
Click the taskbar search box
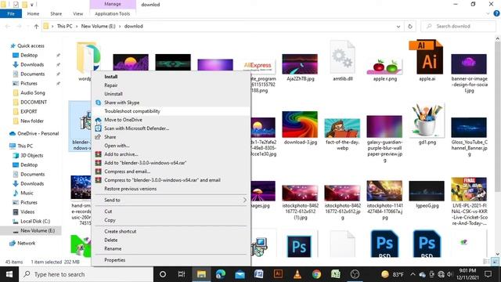click(x=86, y=274)
